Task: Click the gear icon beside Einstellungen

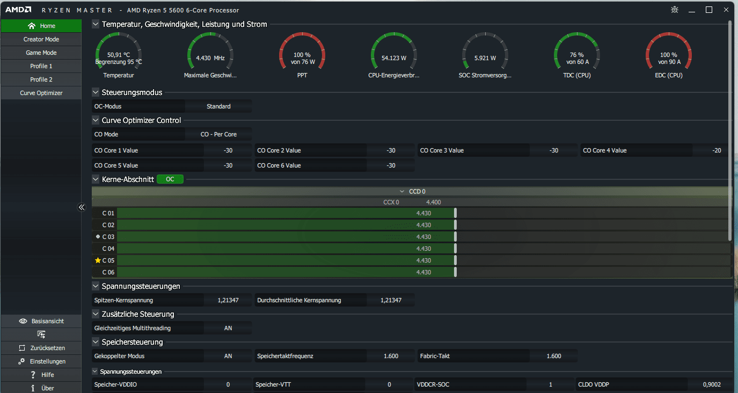Action: click(x=22, y=361)
